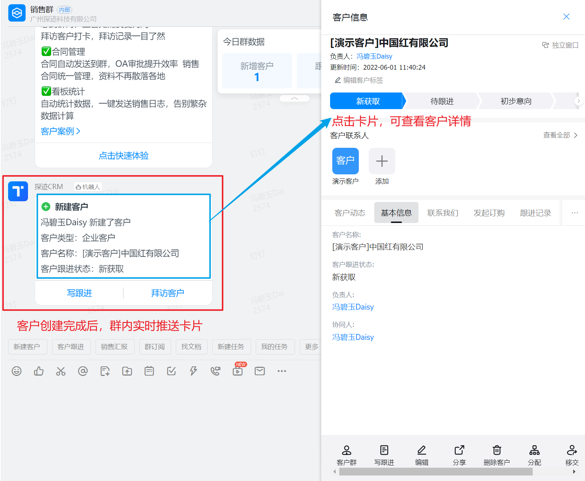Click the 移交 transfer icon
Image resolution: width=585 pixels, height=481 pixels.
(x=572, y=455)
